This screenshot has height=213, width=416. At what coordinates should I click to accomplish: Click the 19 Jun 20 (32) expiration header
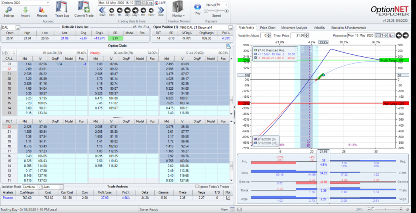pyautogui.click(x=52, y=53)
